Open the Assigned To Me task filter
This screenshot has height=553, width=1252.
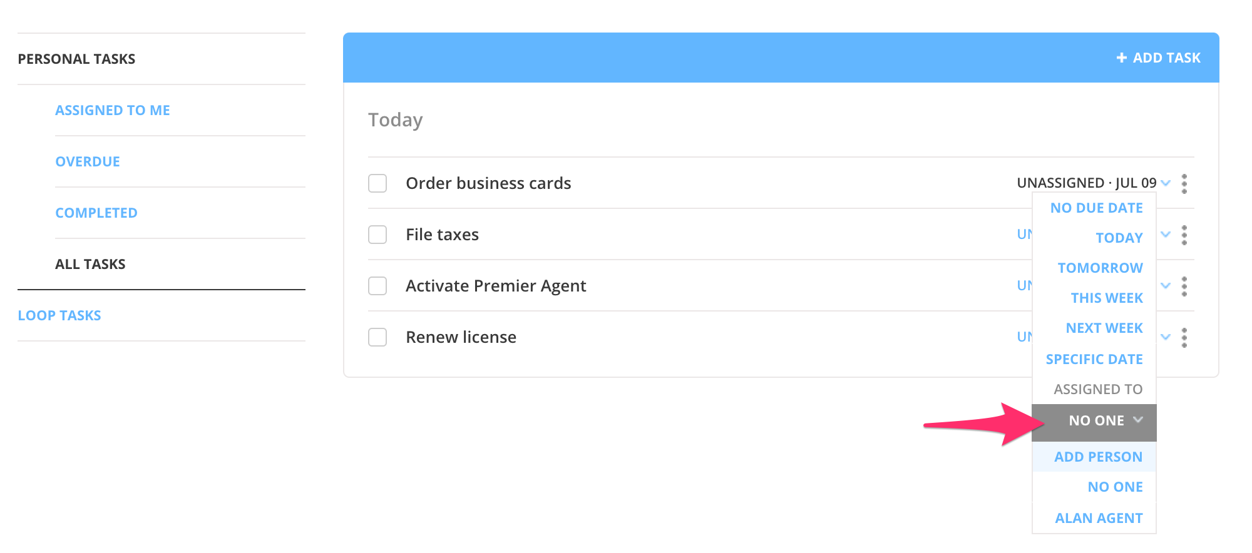pyautogui.click(x=113, y=110)
